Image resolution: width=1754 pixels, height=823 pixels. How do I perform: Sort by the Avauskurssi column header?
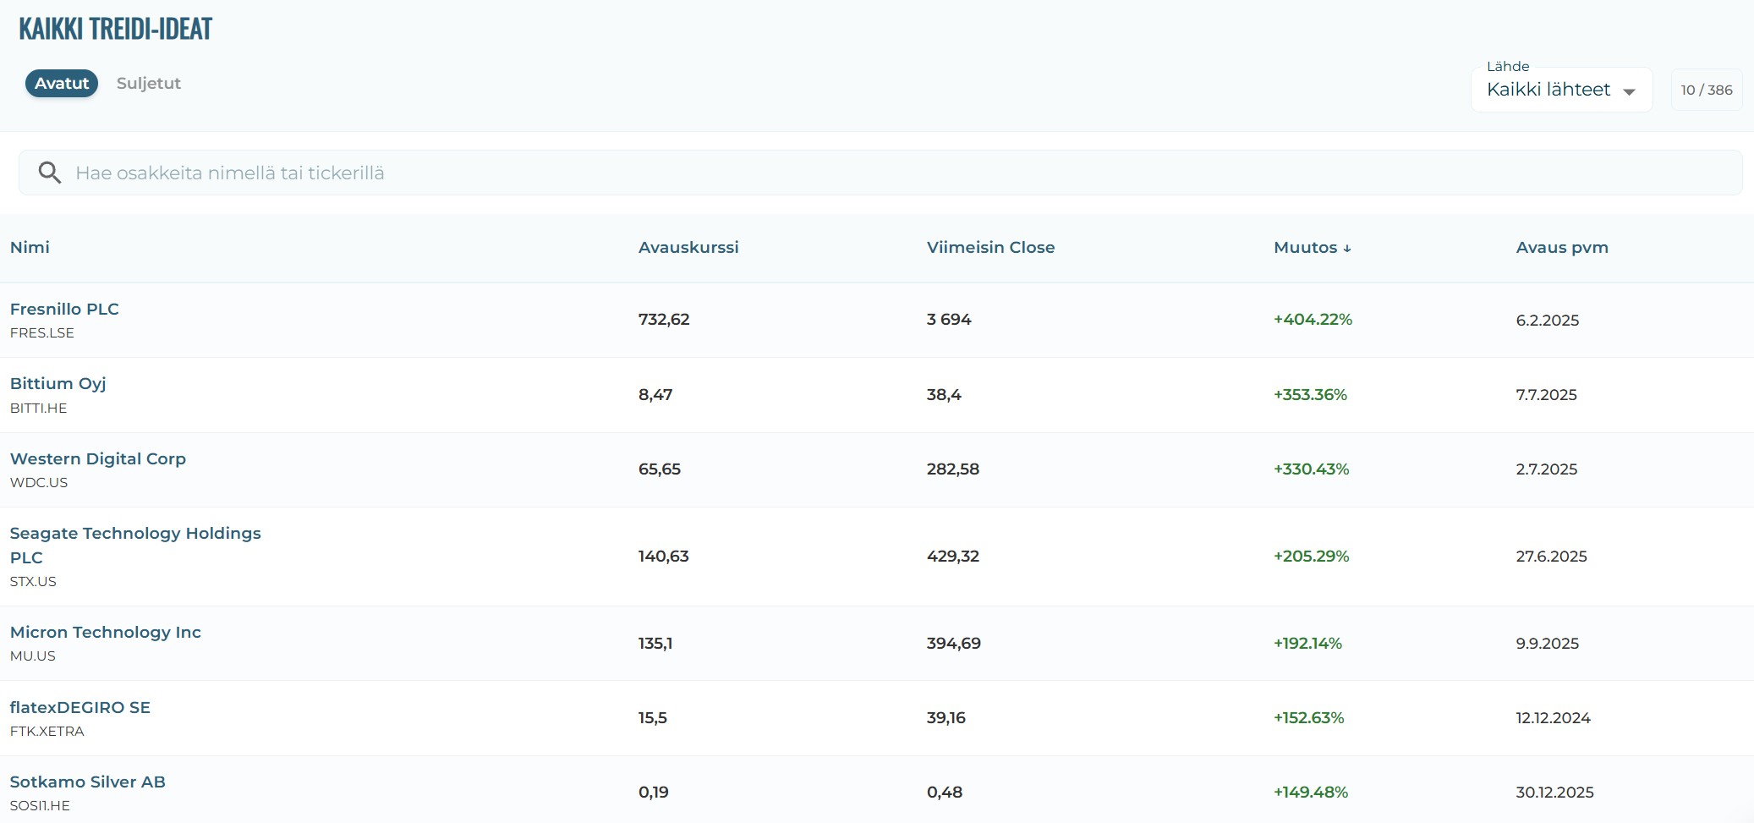point(688,248)
